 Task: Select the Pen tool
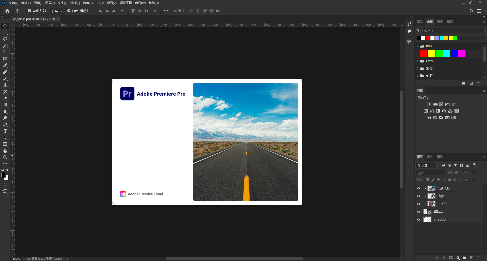point(5,124)
